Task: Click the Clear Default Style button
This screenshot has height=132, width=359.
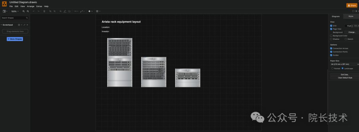Action: 345,78
